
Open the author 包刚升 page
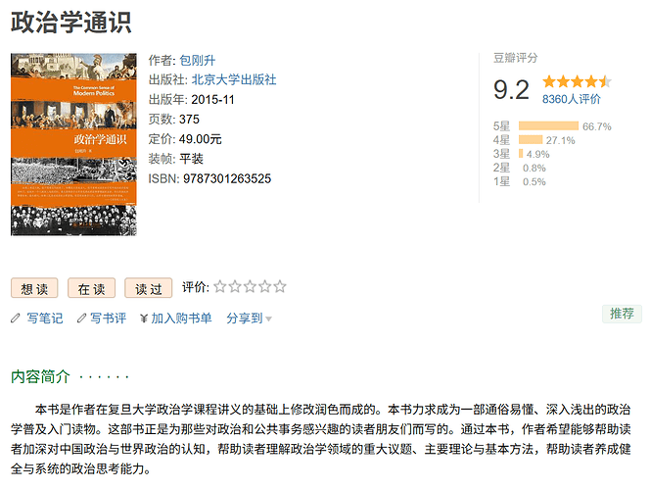198,61
